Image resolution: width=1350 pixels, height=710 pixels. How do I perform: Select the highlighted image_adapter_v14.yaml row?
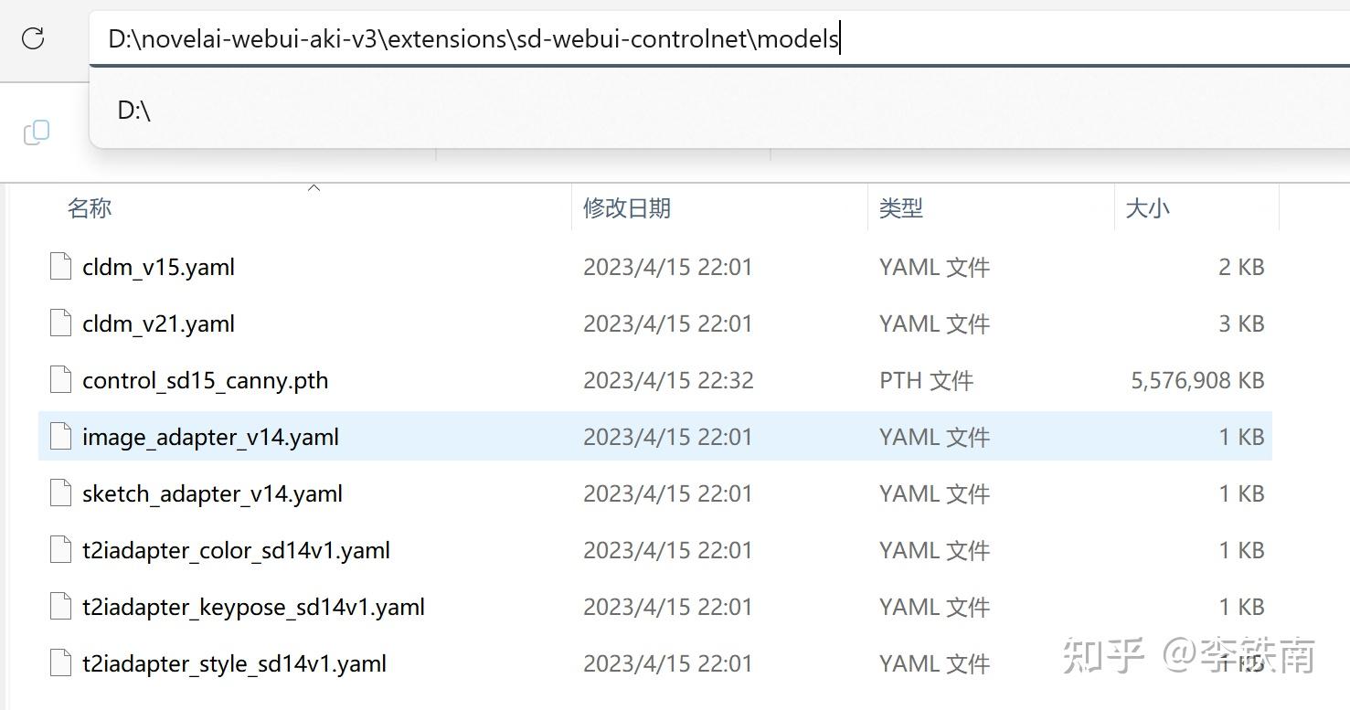210,436
